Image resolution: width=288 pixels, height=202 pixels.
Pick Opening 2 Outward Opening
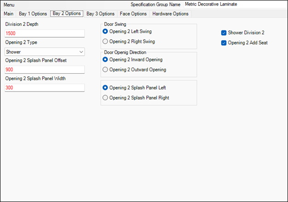(x=106, y=69)
